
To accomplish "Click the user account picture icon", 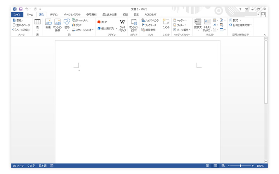I will click(263, 15).
